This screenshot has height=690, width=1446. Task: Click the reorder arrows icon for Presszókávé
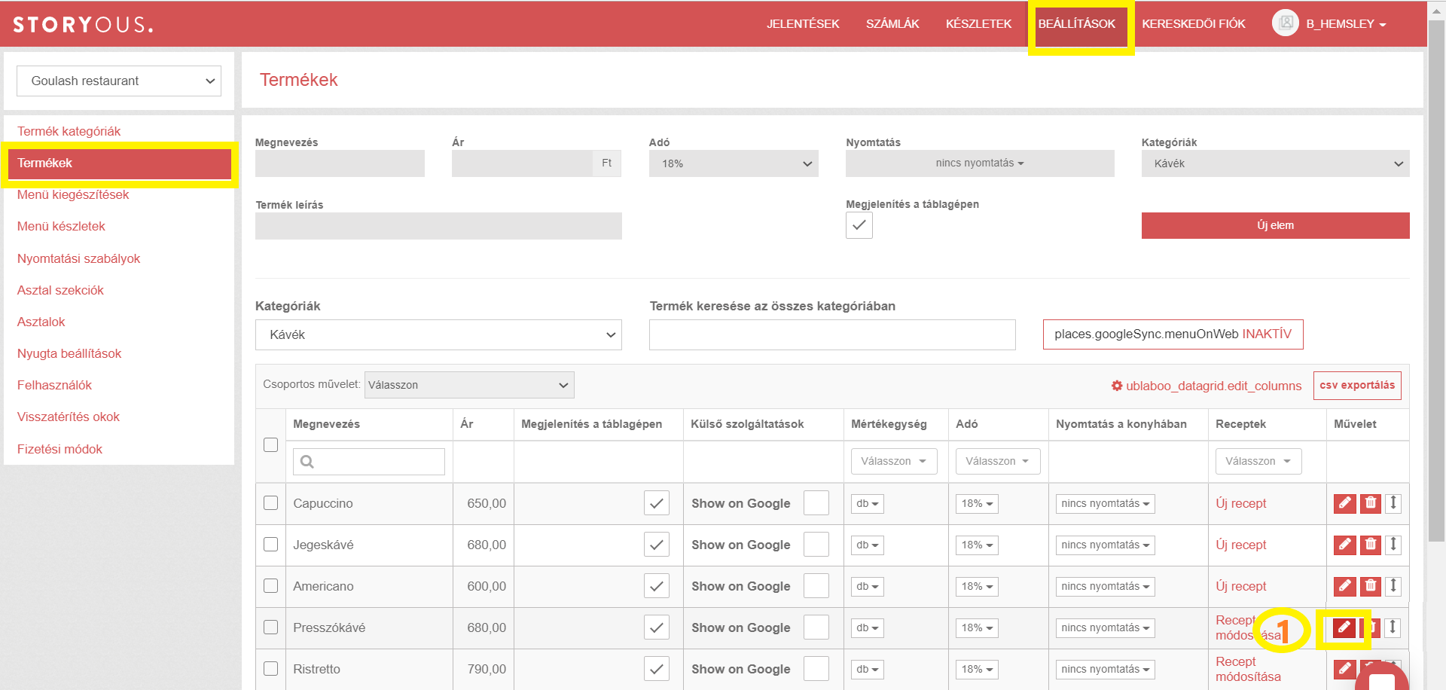tap(1393, 627)
